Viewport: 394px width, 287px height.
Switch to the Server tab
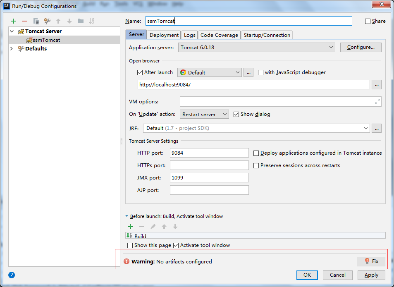pyautogui.click(x=136, y=34)
